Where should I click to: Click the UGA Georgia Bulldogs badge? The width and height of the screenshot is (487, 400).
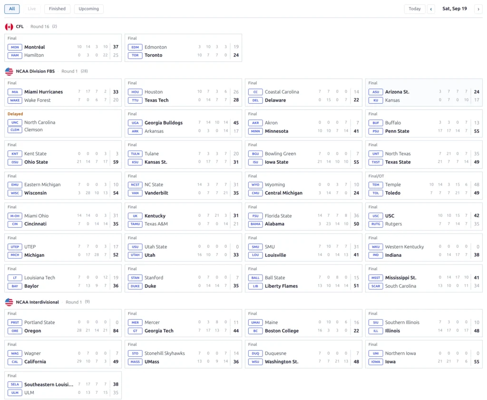135,123
